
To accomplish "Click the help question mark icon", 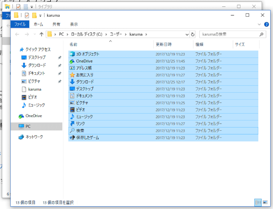I will tap(266, 24).
